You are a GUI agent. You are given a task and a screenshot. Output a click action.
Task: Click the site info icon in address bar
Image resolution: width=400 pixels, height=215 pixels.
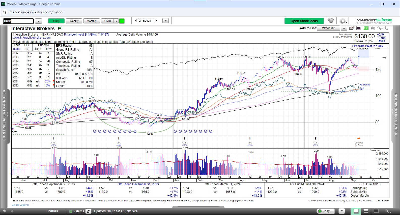(x=5, y=12)
